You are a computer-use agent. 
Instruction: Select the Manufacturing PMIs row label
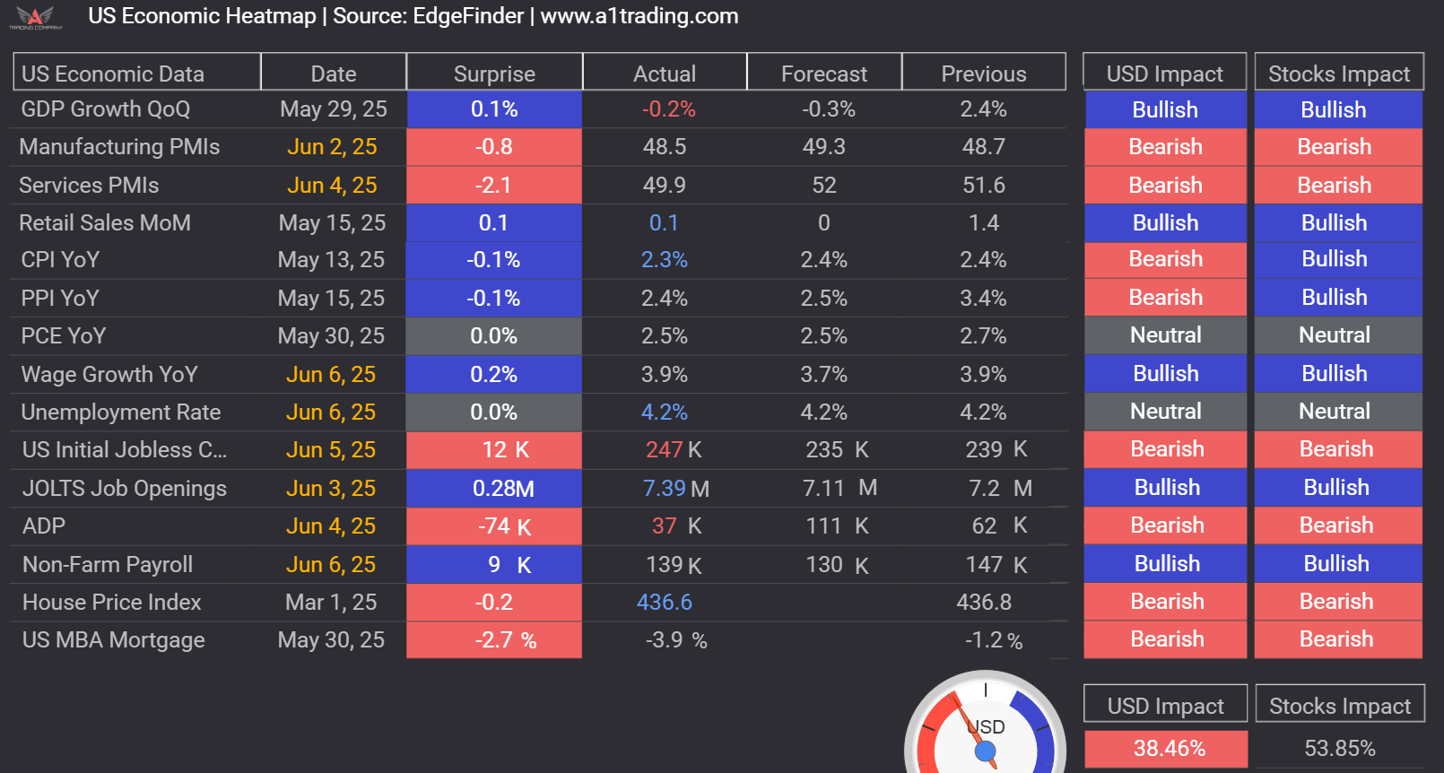[x=119, y=147]
